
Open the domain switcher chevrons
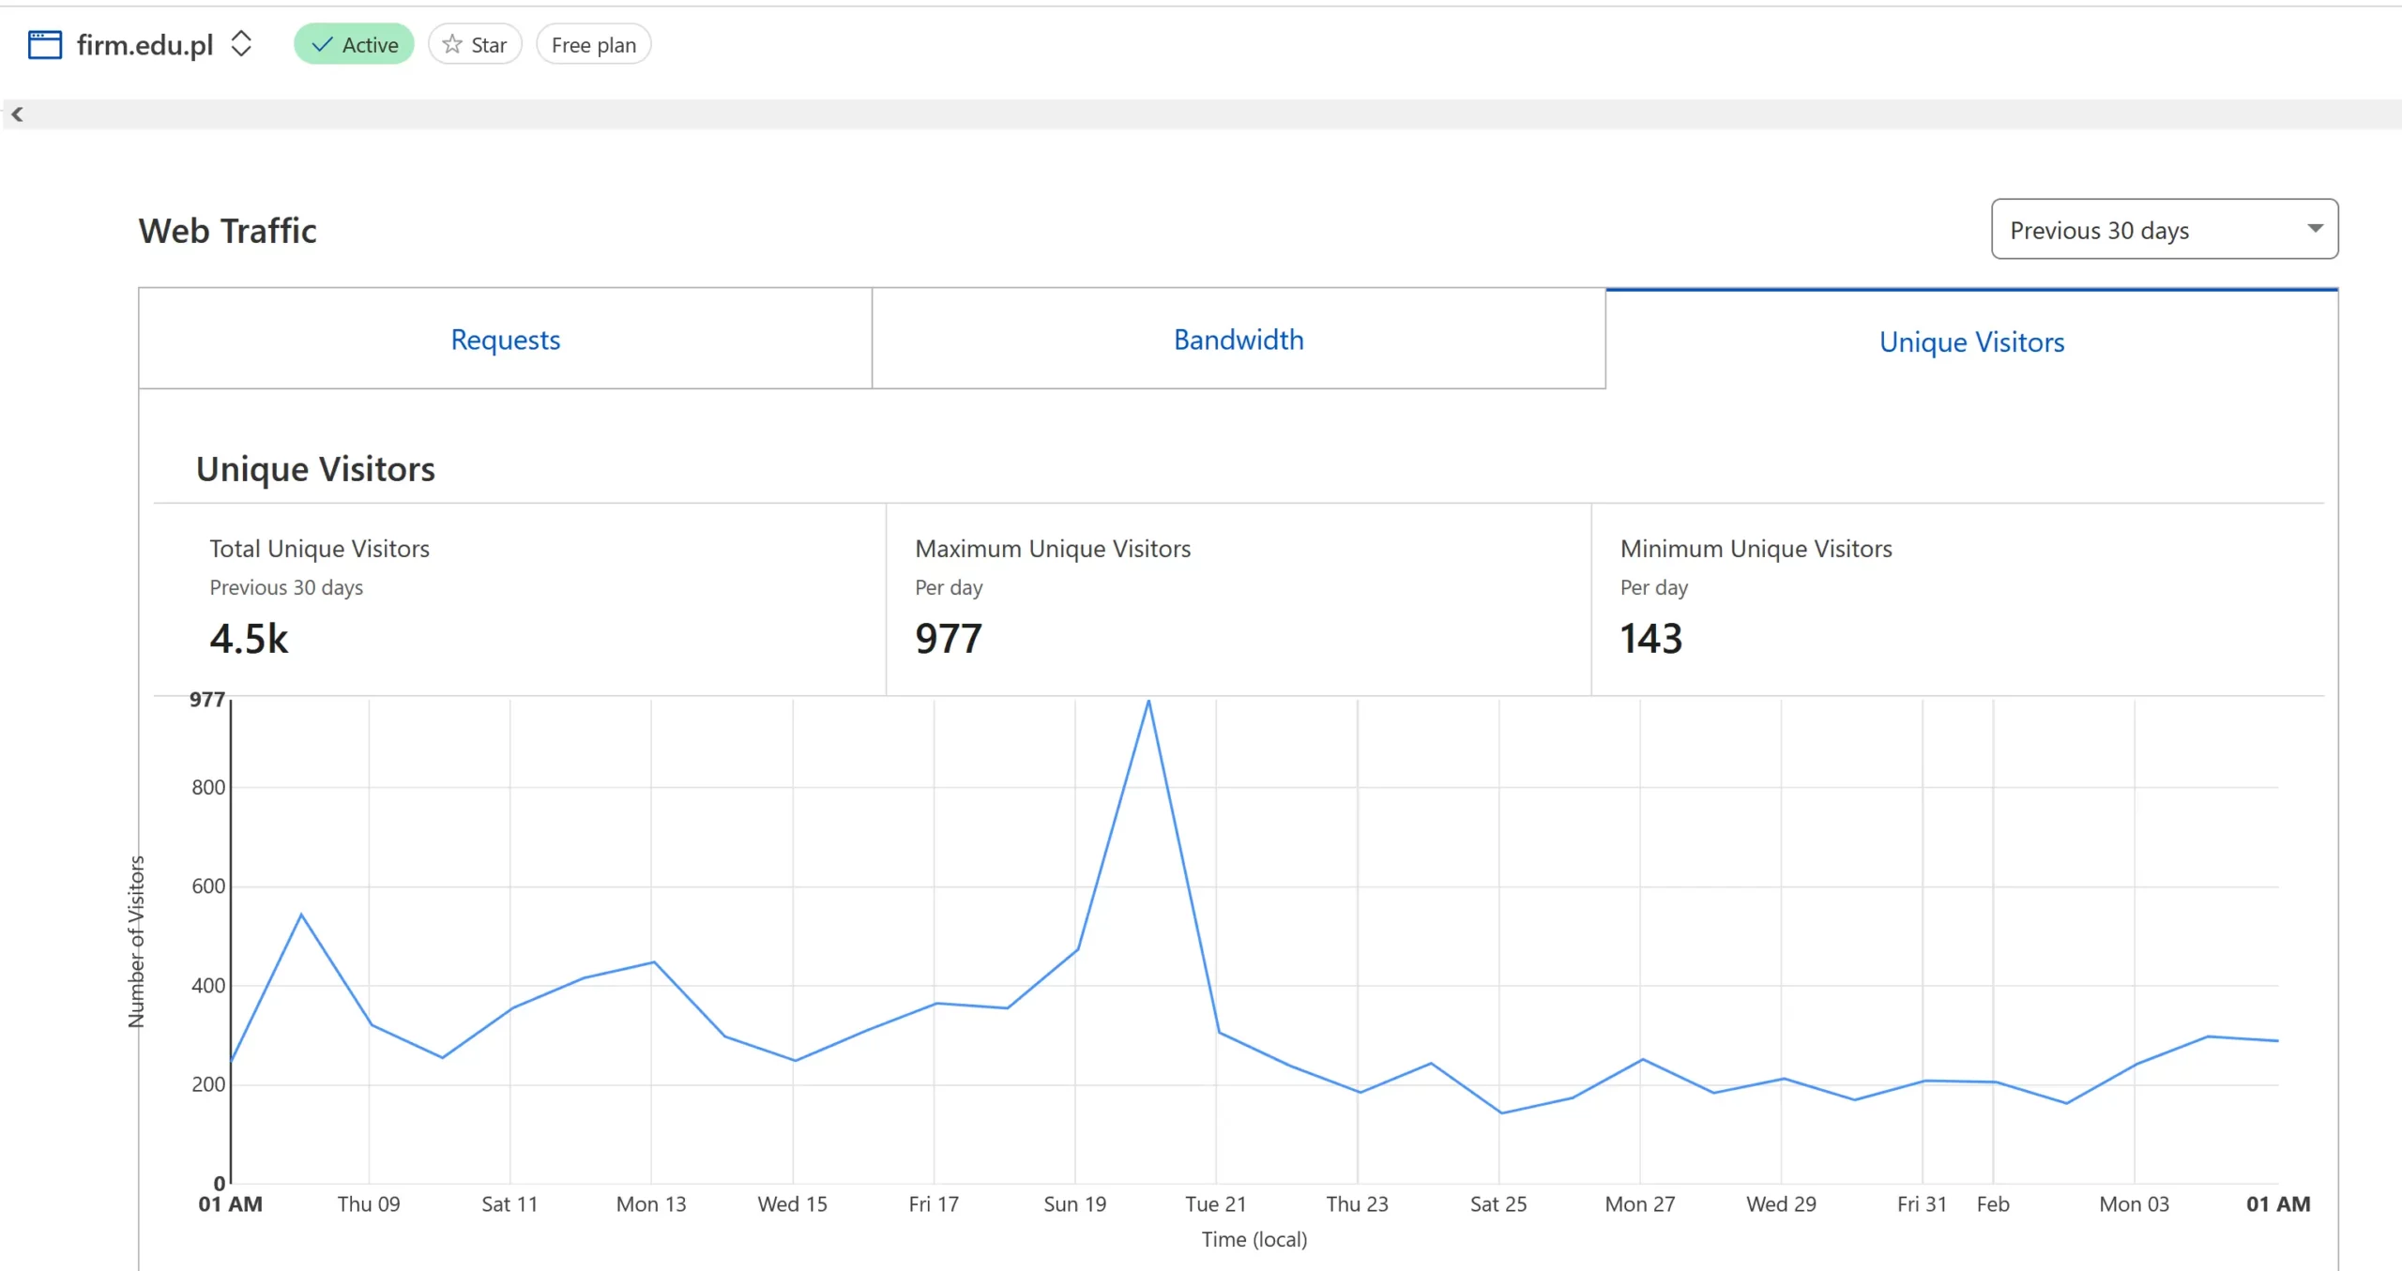point(241,43)
